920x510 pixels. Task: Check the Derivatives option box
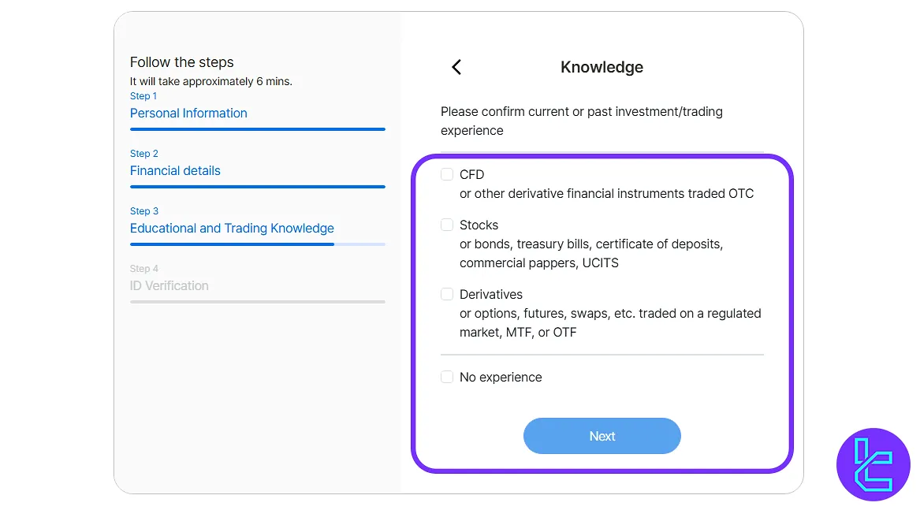(447, 295)
